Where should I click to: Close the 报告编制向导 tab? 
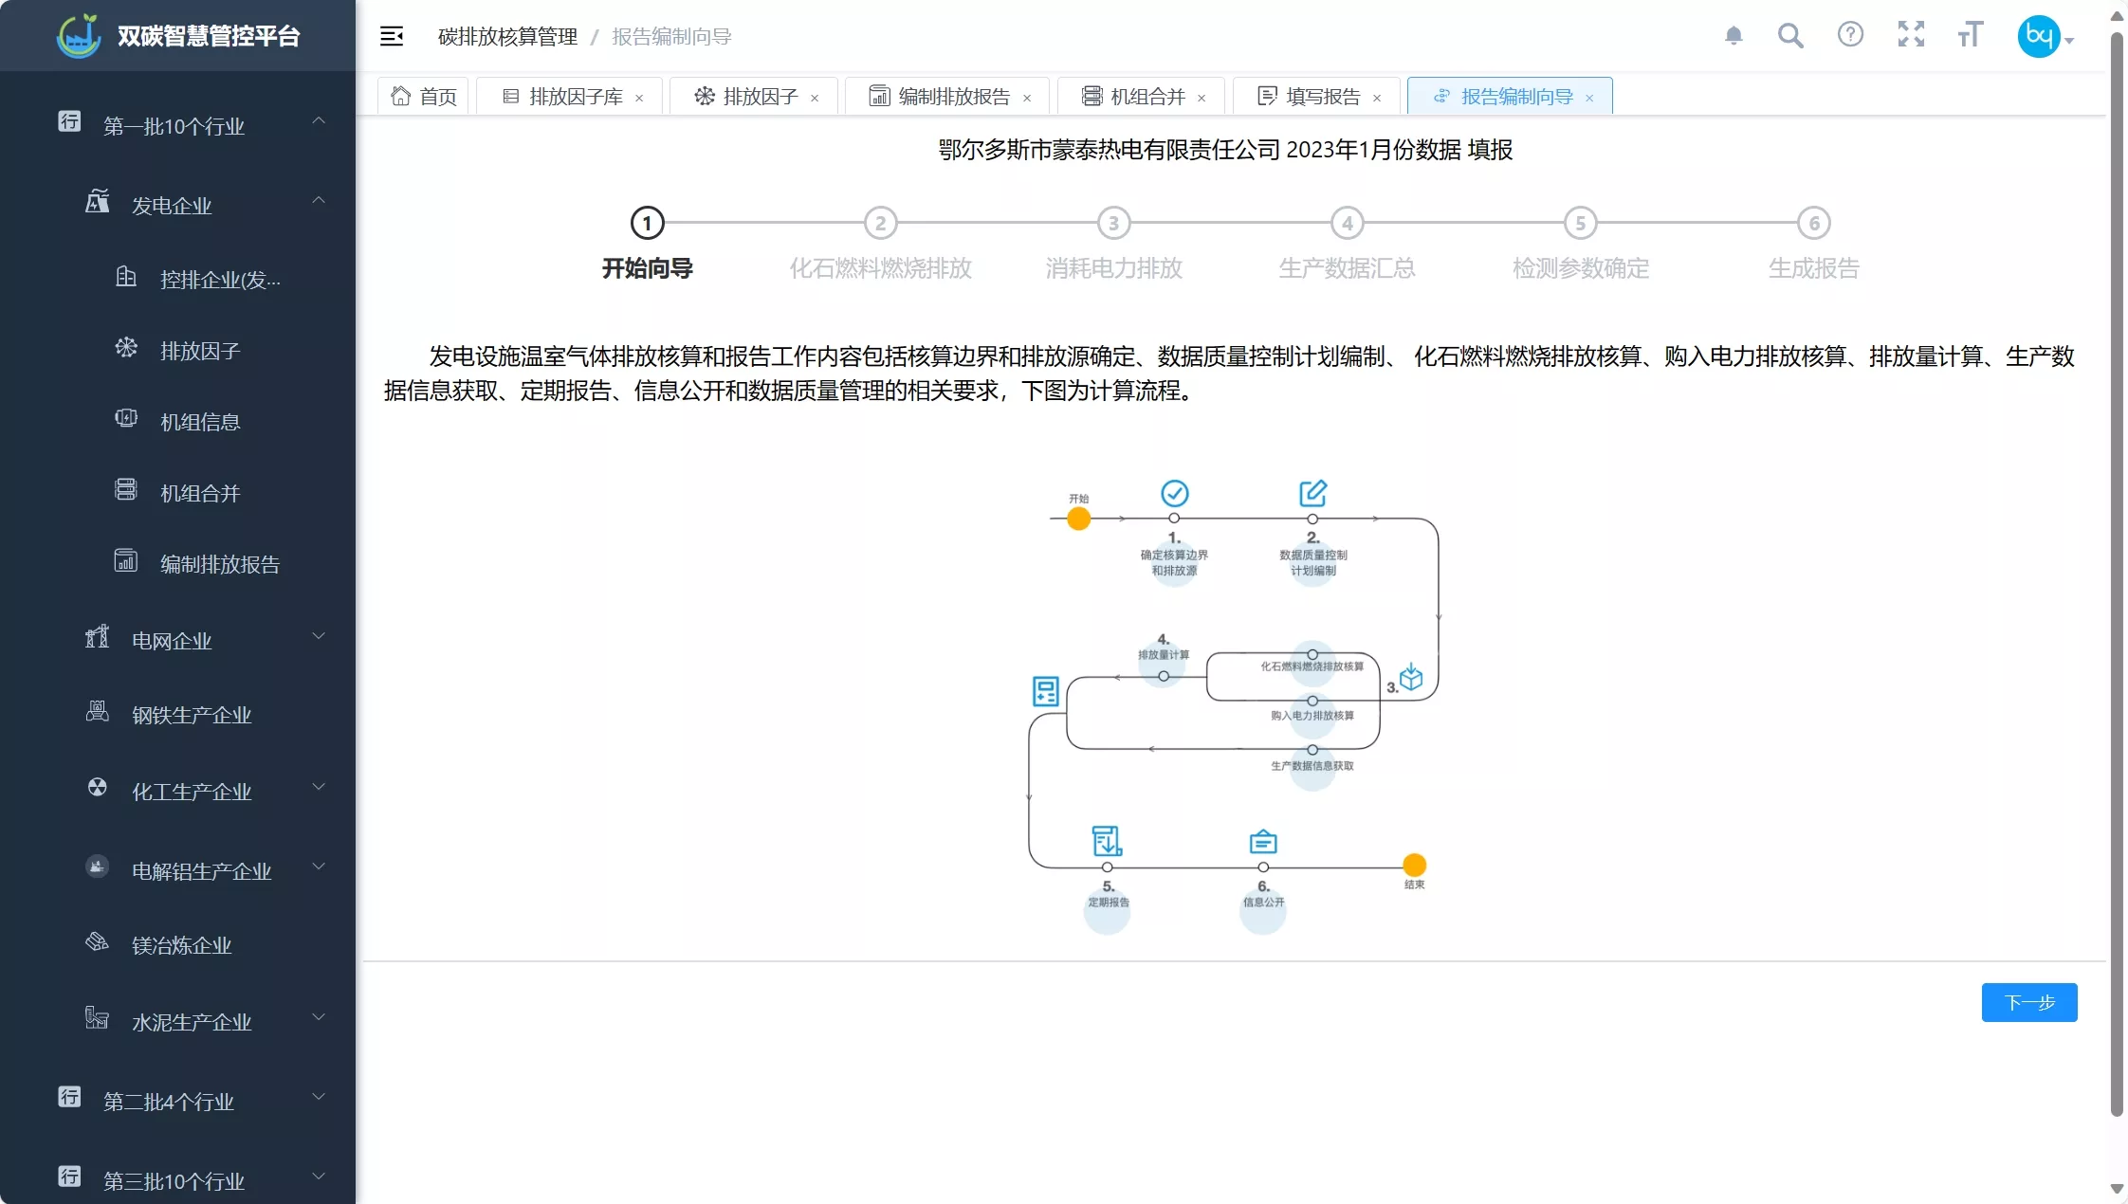point(1589,98)
